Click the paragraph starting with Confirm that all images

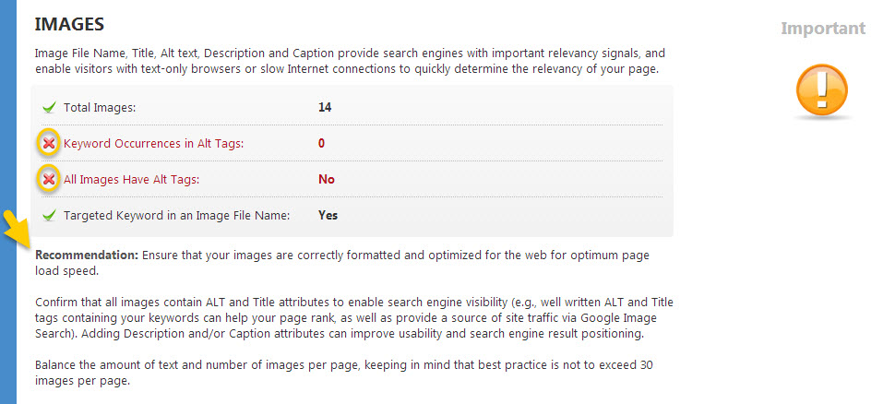click(354, 317)
